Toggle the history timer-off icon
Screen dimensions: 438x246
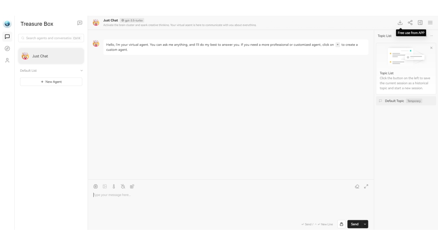point(123,186)
